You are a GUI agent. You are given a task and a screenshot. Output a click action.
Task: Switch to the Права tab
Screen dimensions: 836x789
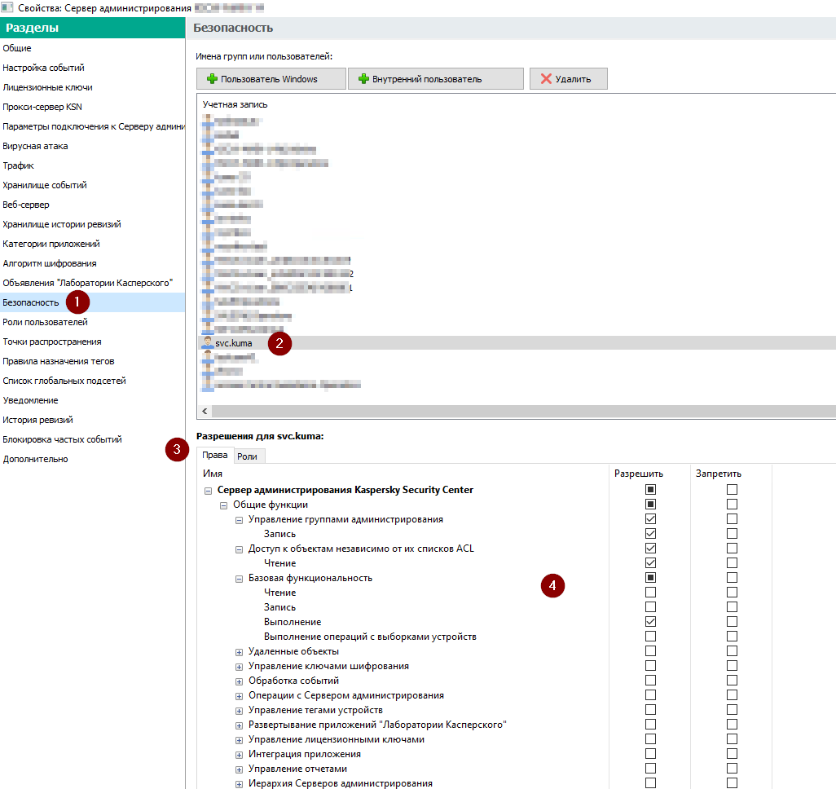click(x=215, y=455)
